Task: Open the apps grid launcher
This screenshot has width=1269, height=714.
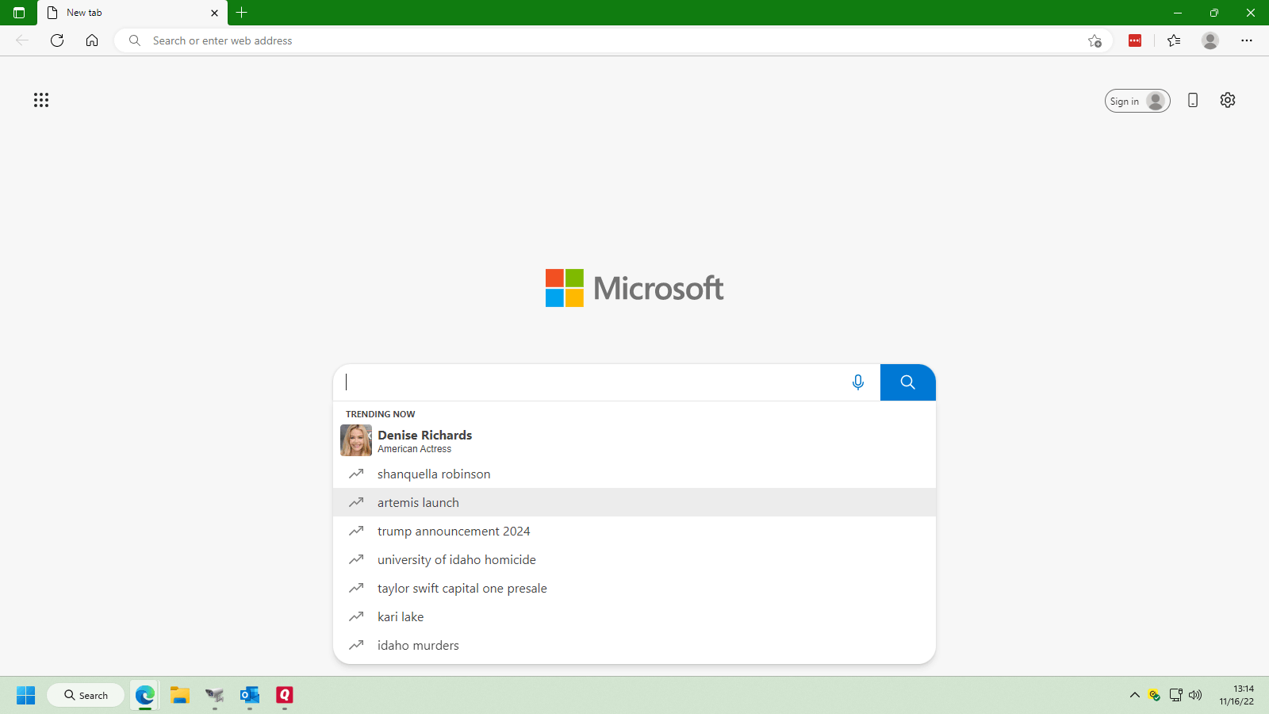Action: click(41, 100)
